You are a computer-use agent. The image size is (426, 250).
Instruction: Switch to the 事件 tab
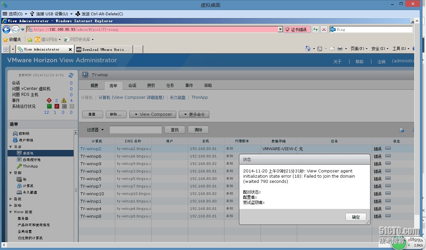pyautogui.click(x=189, y=85)
